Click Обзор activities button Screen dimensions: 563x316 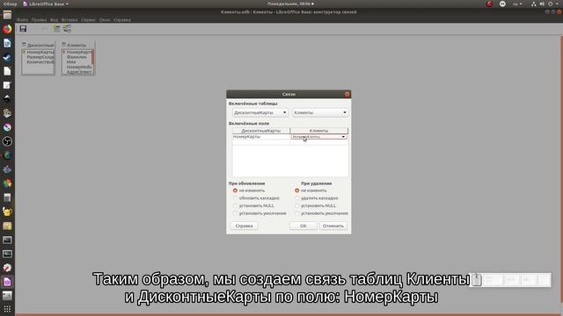[10, 4]
